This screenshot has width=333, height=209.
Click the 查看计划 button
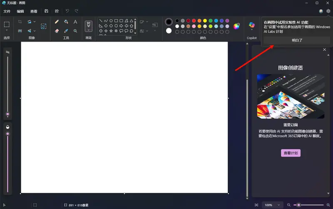(291, 153)
